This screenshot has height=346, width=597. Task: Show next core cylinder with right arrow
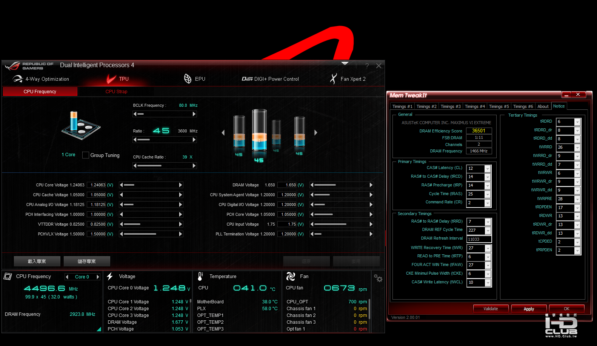[x=316, y=133]
